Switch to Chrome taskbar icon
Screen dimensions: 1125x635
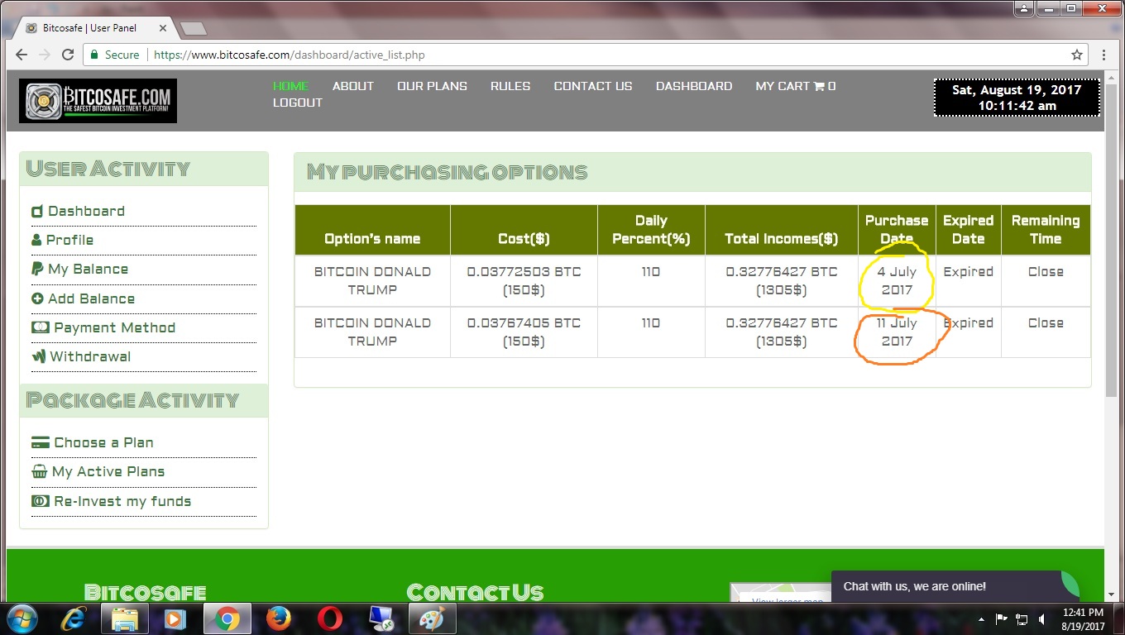tap(227, 618)
